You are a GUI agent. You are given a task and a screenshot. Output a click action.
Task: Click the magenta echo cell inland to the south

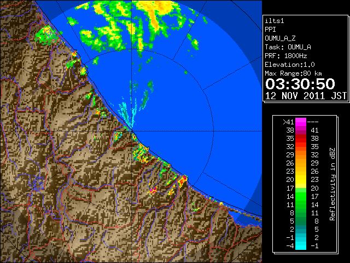(153, 190)
